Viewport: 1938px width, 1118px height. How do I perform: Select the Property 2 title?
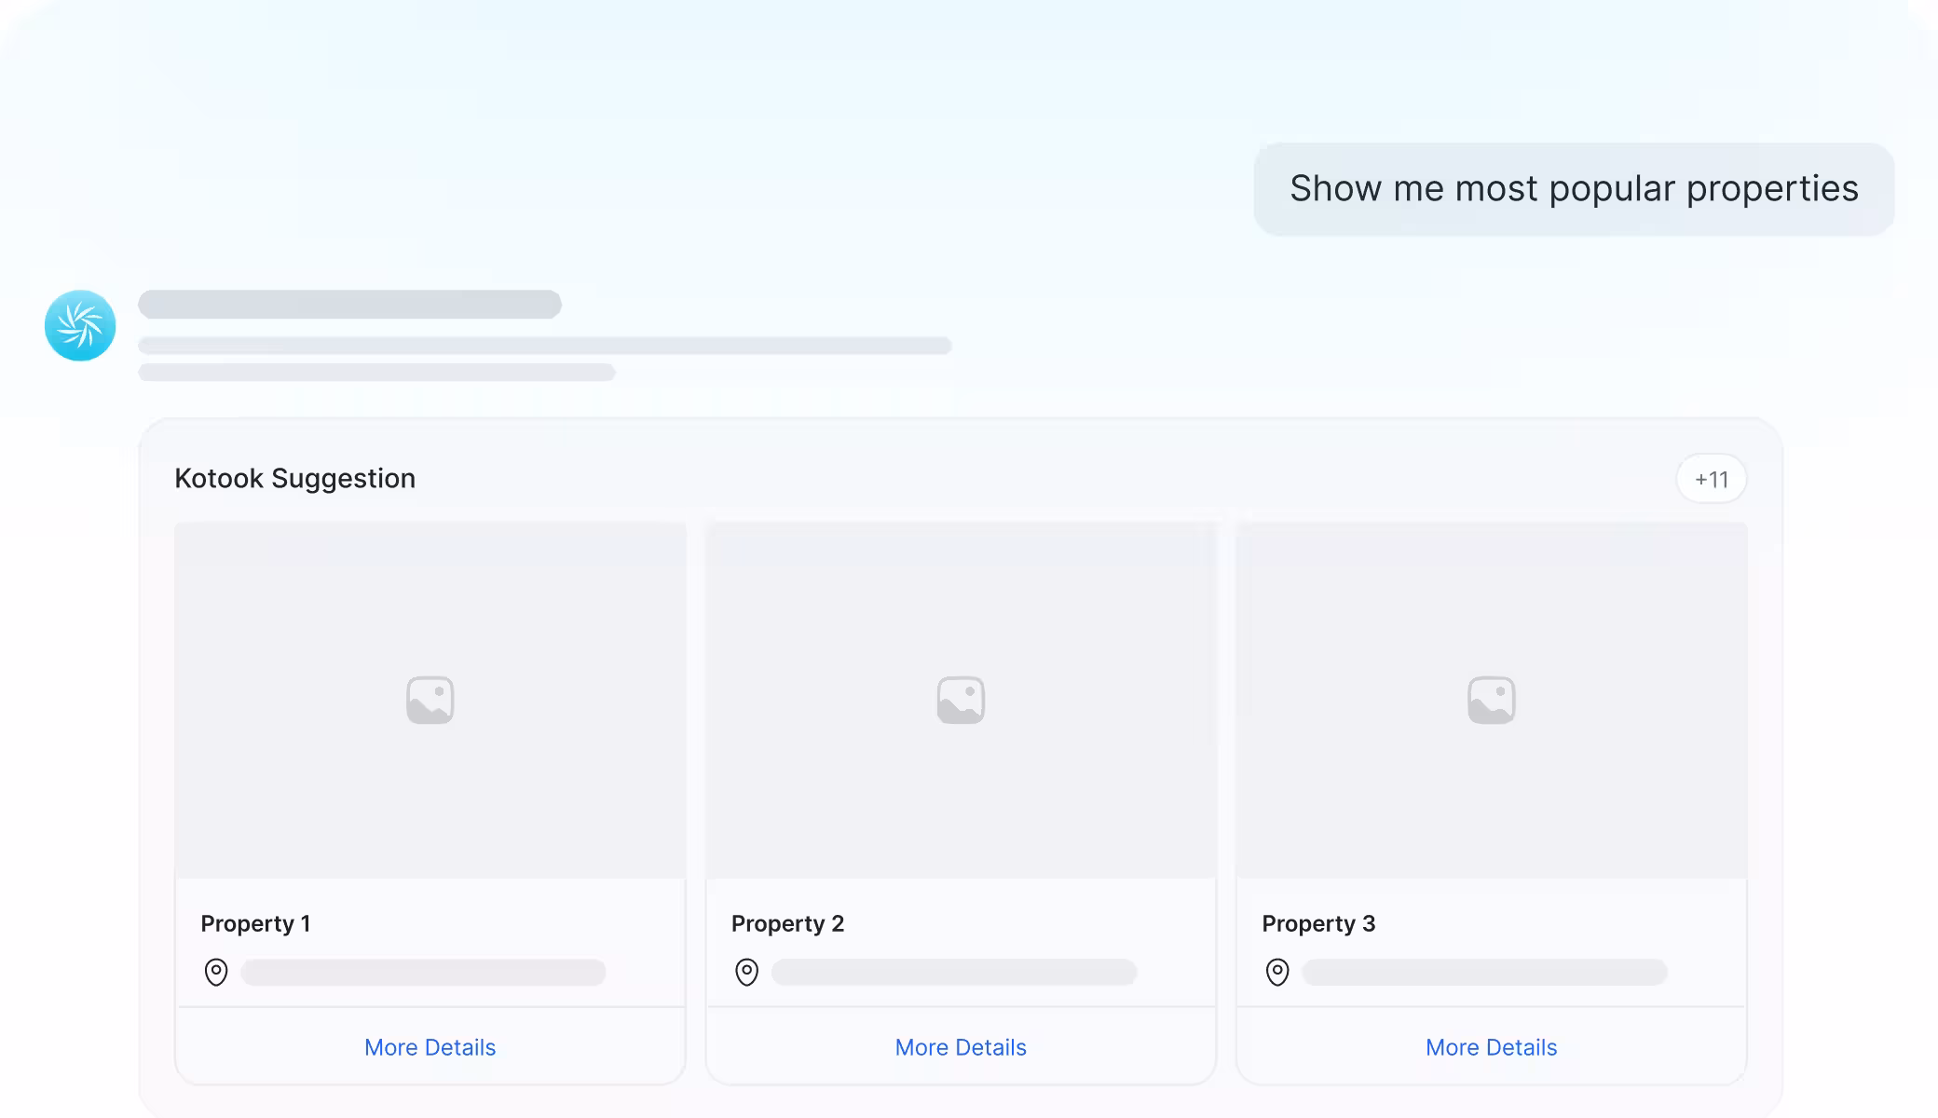point(787,923)
